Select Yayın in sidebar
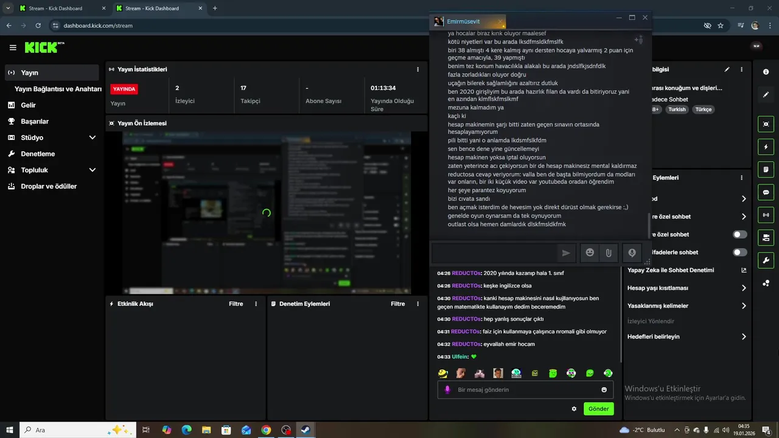This screenshot has height=438, width=779. 52,72
